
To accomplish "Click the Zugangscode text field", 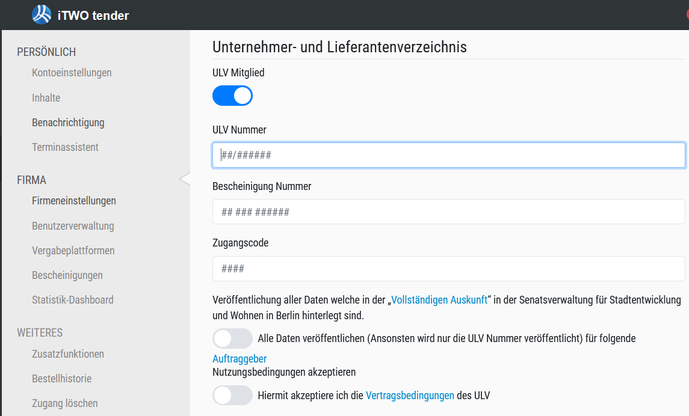I will point(448,269).
